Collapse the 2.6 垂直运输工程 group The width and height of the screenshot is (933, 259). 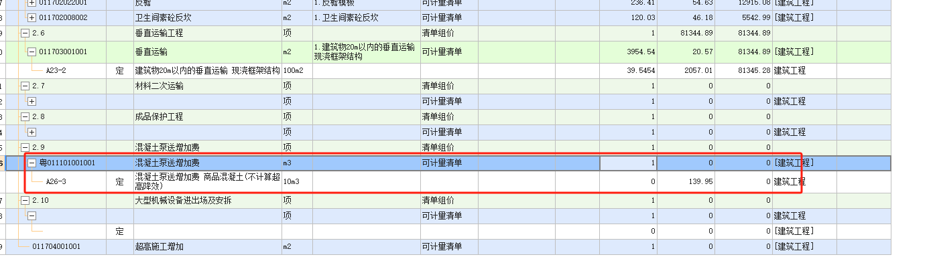pyautogui.click(x=25, y=32)
